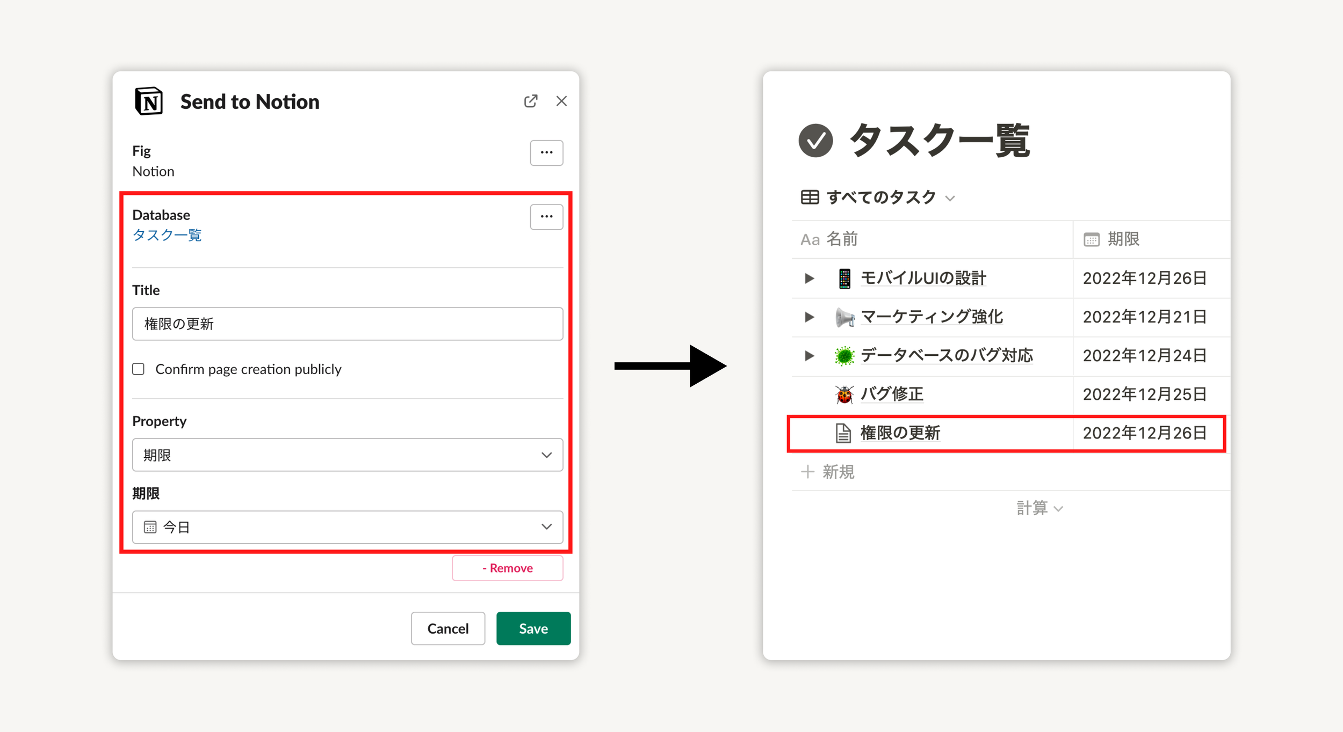
Task: Enable Confirm page creation publicly checkbox
Action: tap(138, 369)
